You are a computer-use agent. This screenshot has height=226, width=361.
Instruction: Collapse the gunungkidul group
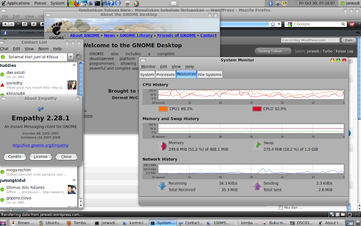pos(74,180)
